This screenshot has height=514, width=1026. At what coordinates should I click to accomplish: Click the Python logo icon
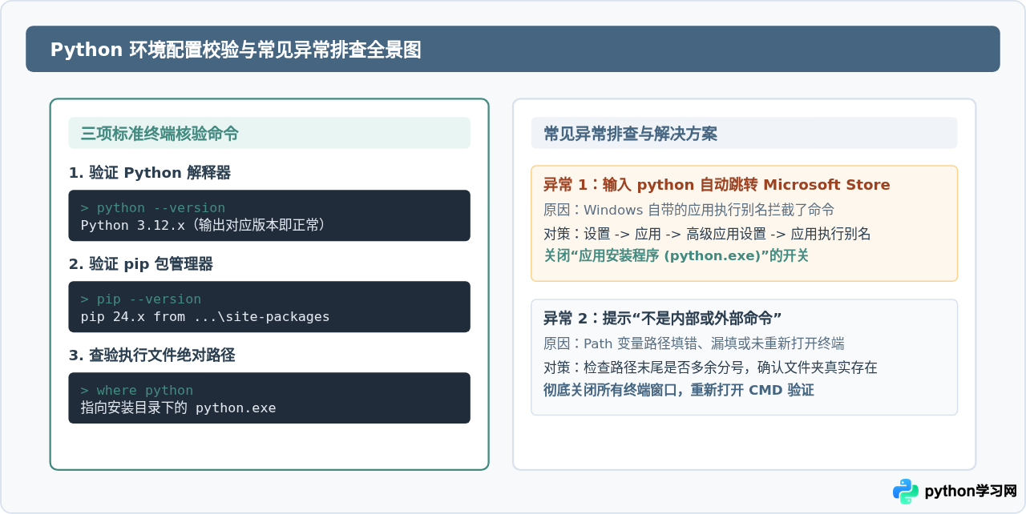coord(906,491)
